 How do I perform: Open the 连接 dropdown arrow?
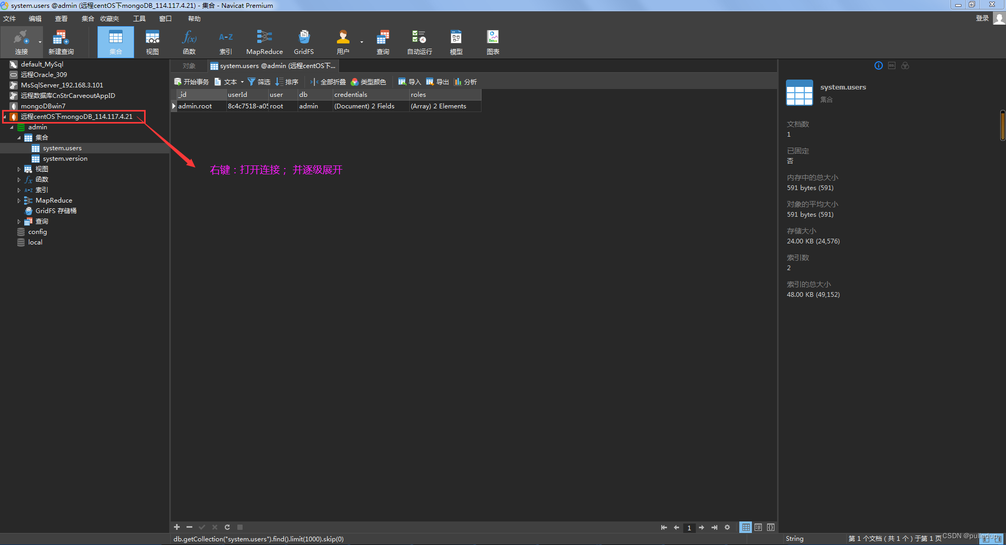coord(40,42)
